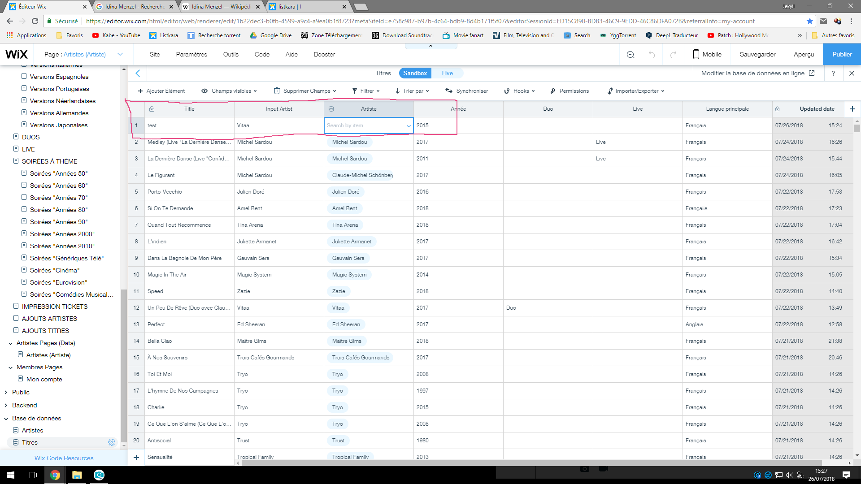
Task: Open Chrome from the Windows taskbar
Action: 55,475
